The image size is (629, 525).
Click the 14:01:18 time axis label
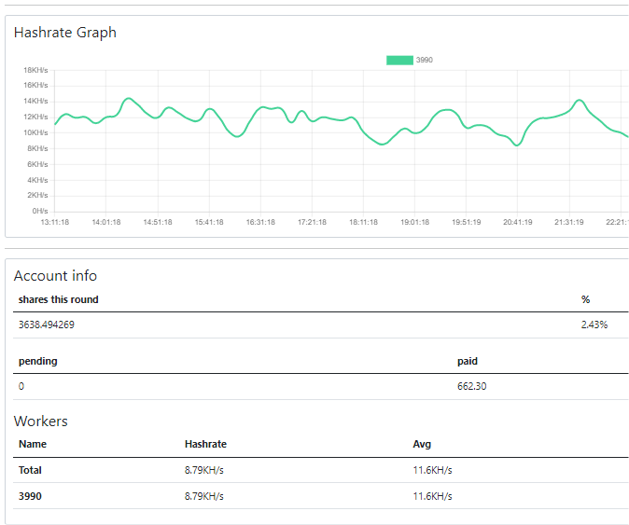coord(106,222)
